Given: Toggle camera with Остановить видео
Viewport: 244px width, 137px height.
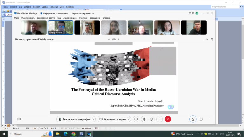Looking at the screenshot, I should pyautogui.click(x=113, y=119).
